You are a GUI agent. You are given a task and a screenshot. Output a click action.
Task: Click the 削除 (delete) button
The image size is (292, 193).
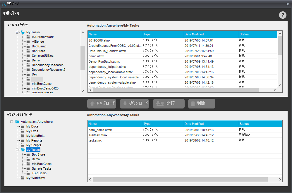tap(202, 104)
